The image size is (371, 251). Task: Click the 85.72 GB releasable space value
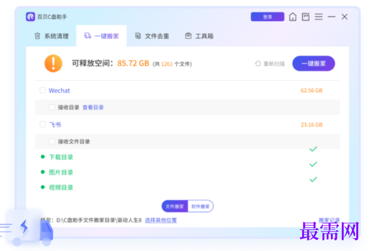click(x=133, y=64)
